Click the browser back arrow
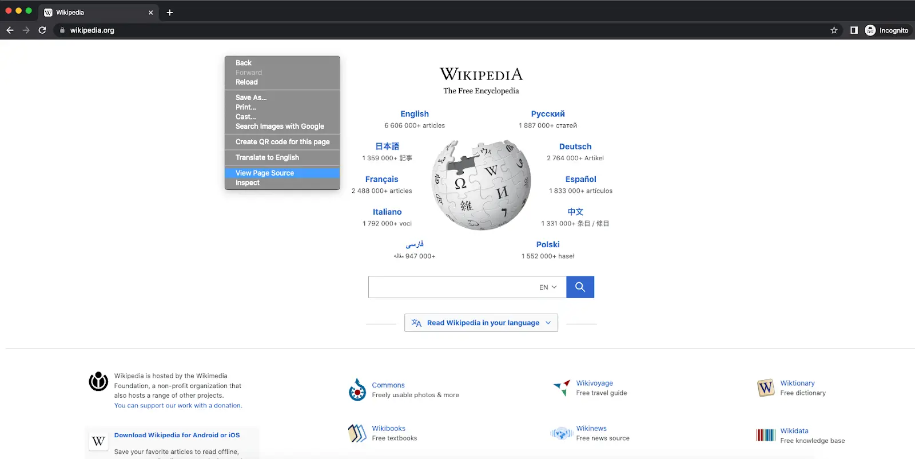This screenshot has width=915, height=459. pyautogui.click(x=10, y=30)
